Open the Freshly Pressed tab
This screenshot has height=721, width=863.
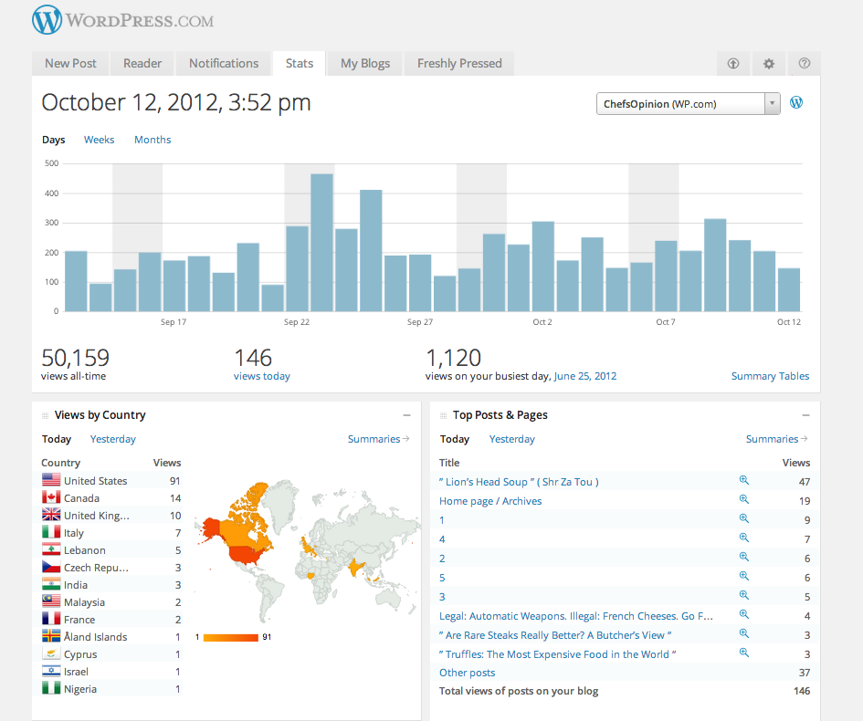(459, 63)
